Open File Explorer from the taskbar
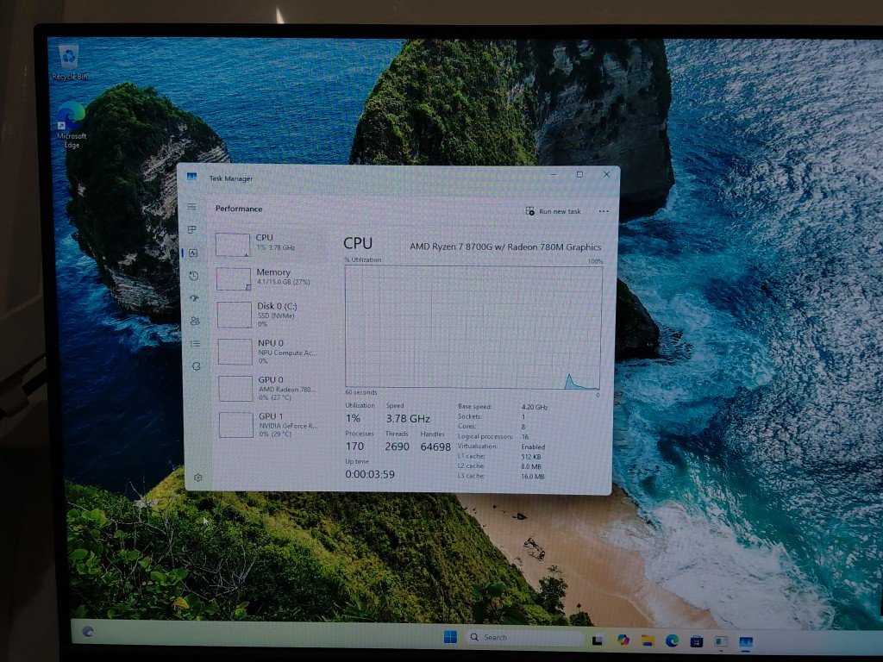 pos(647,640)
